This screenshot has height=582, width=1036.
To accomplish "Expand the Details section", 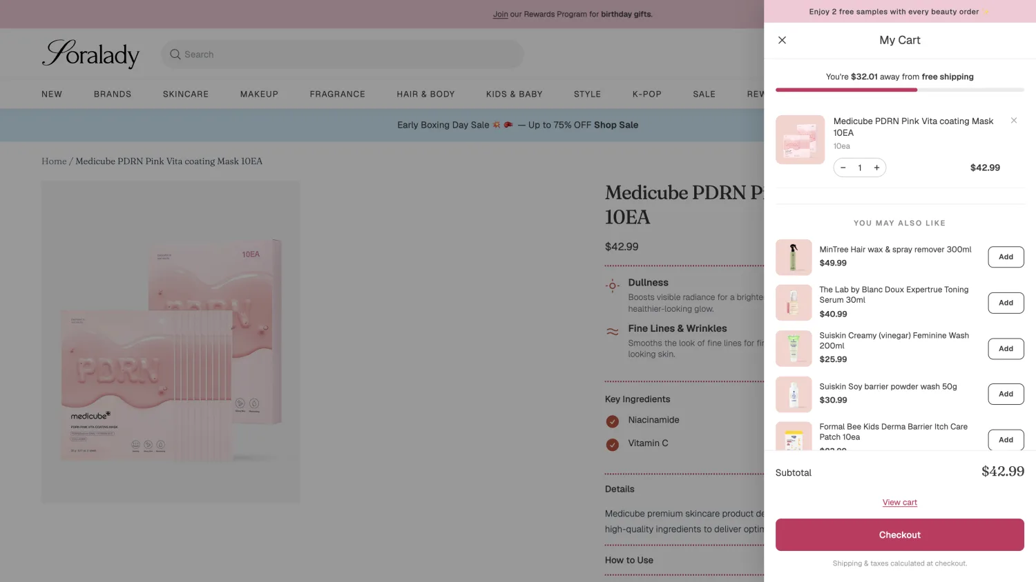I will tap(620, 489).
